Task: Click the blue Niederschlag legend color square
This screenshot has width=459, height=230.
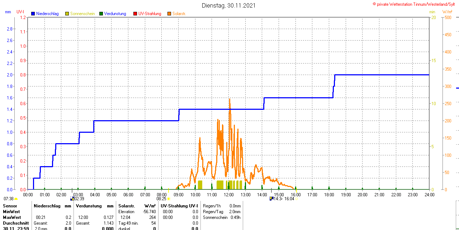Action: tap(33, 14)
